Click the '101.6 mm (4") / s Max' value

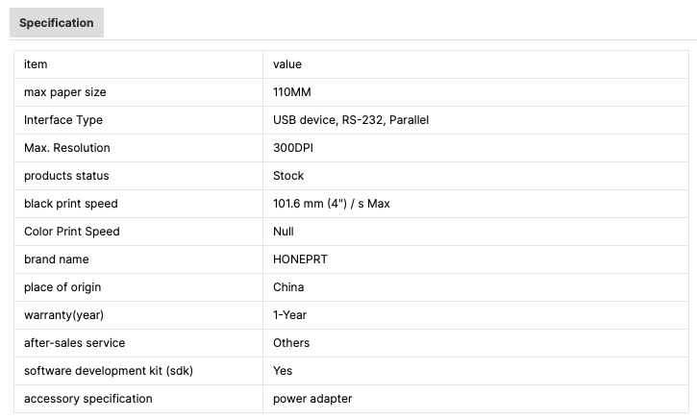coord(332,204)
